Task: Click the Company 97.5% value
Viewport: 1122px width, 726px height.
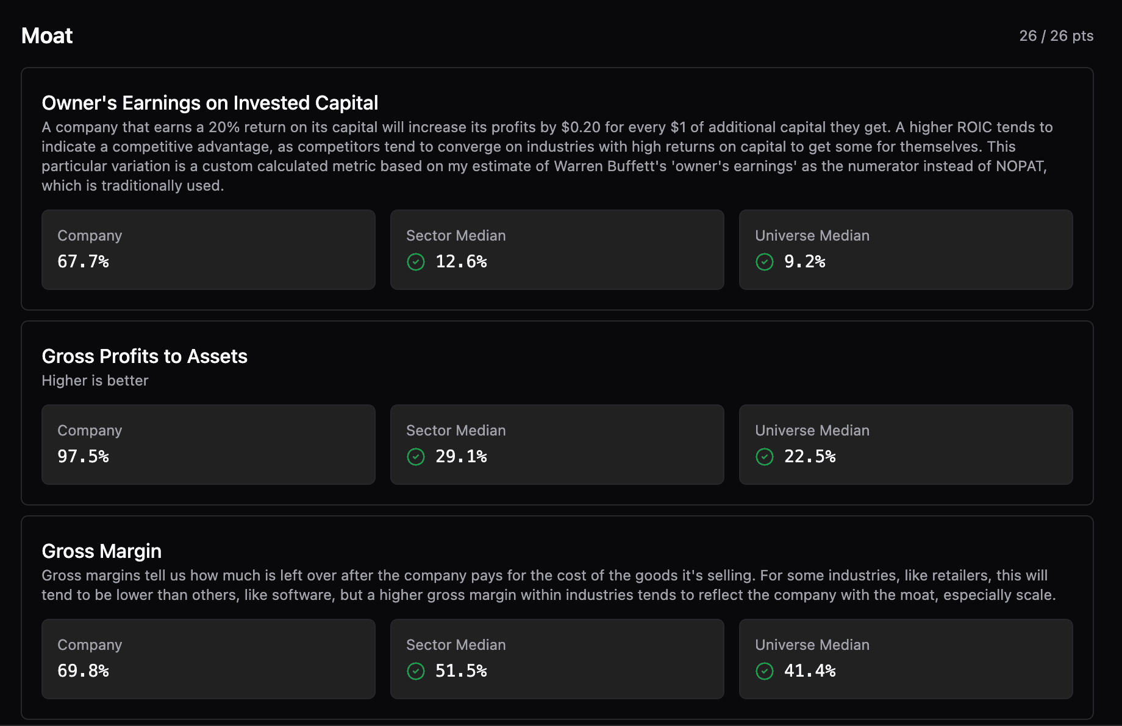Action: tap(83, 457)
